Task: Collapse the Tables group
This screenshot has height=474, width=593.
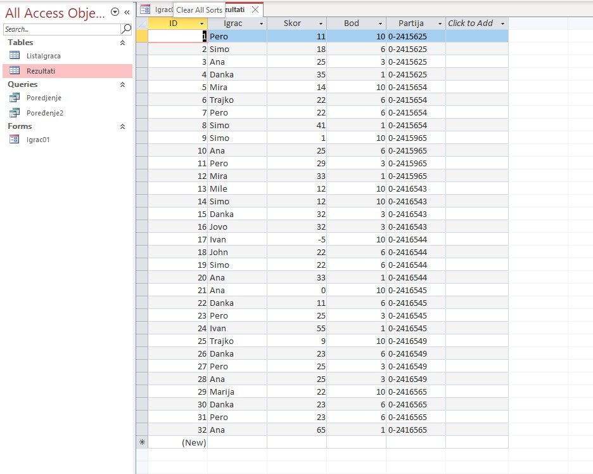Action: (x=122, y=43)
